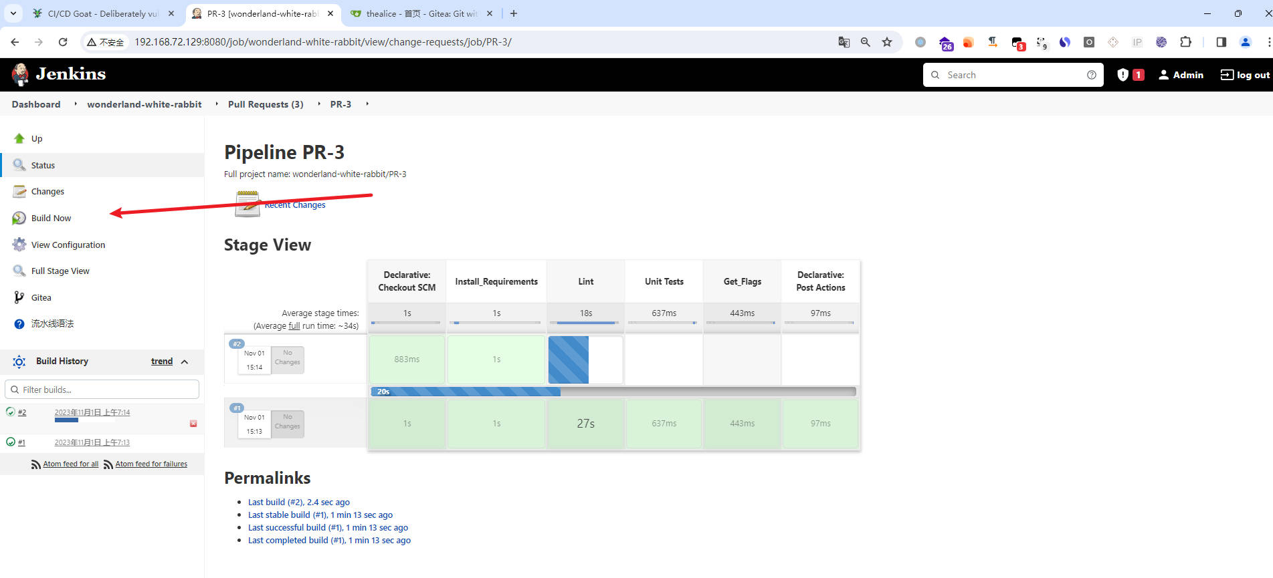The image size is (1273, 578).
Task: Bookmark this page with the star icon
Action: tap(887, 42)
